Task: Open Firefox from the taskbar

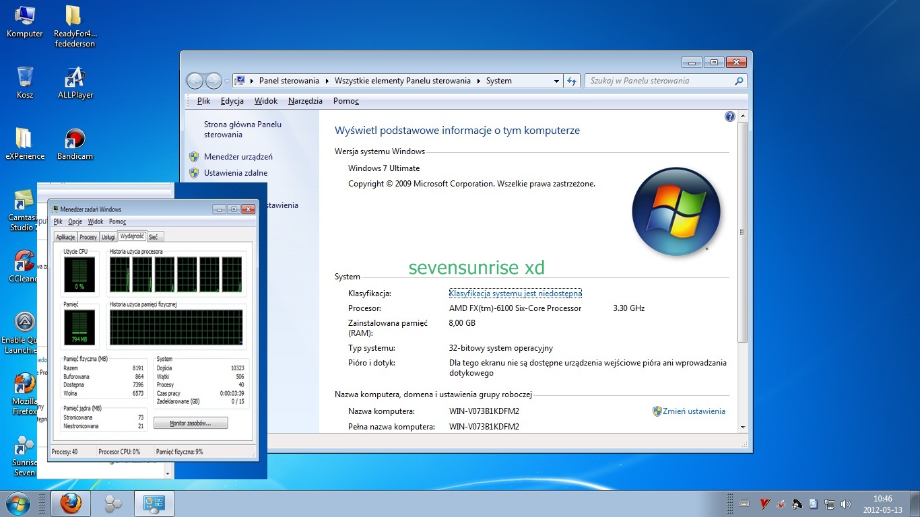Action: (x=70, y=504)
